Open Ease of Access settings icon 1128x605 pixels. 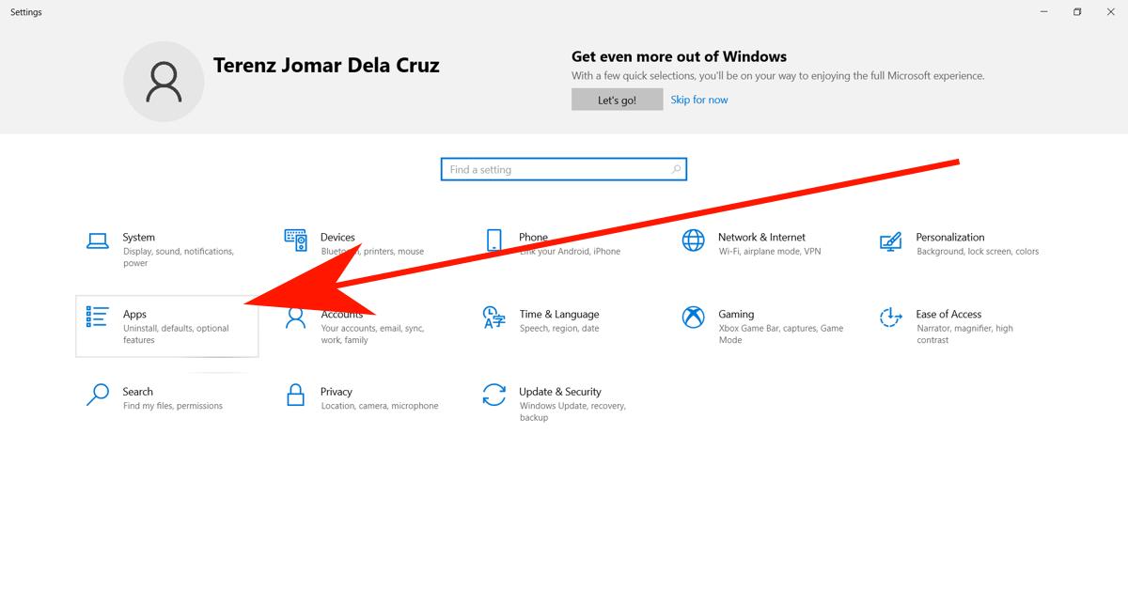pyautogui.click(x=889, y=318)
